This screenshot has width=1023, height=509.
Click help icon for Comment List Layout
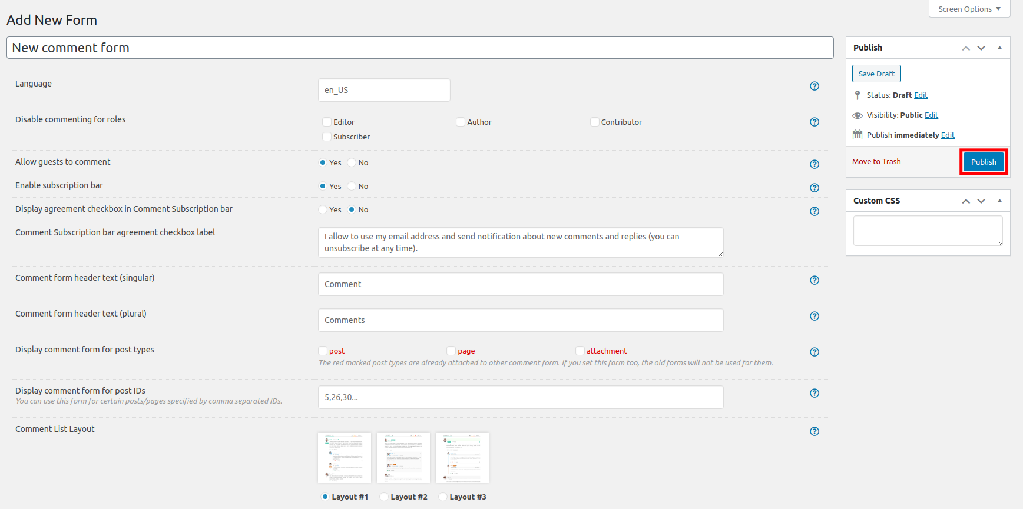tap(815, 431)
